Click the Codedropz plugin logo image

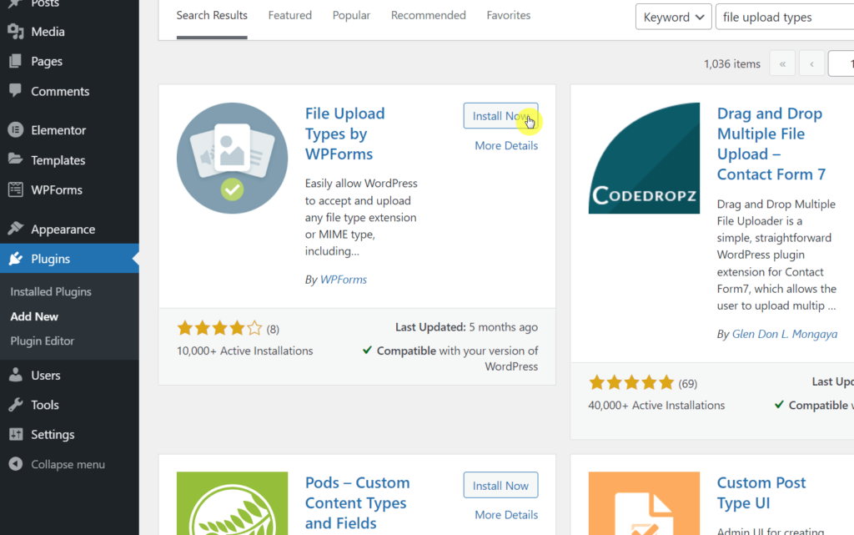coord(644,158)
